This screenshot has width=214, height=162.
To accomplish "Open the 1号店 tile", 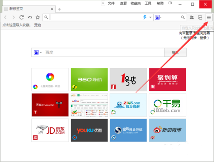I will point(128,80).
